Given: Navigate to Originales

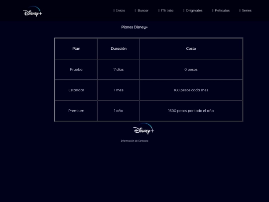Looking at the screenshot, I should coord(194,10).
